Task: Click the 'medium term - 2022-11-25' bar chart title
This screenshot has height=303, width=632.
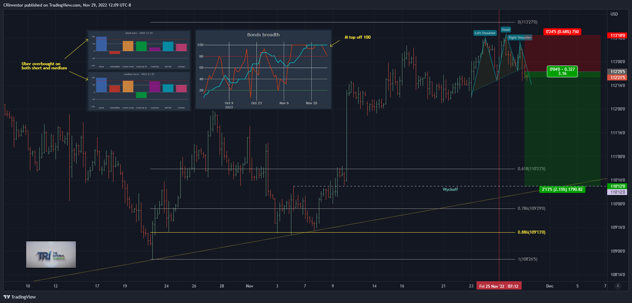Action: 138,74
